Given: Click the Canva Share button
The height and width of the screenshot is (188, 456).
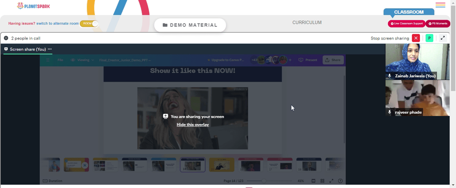Looking at the screenshot, I should click(333, 60).
